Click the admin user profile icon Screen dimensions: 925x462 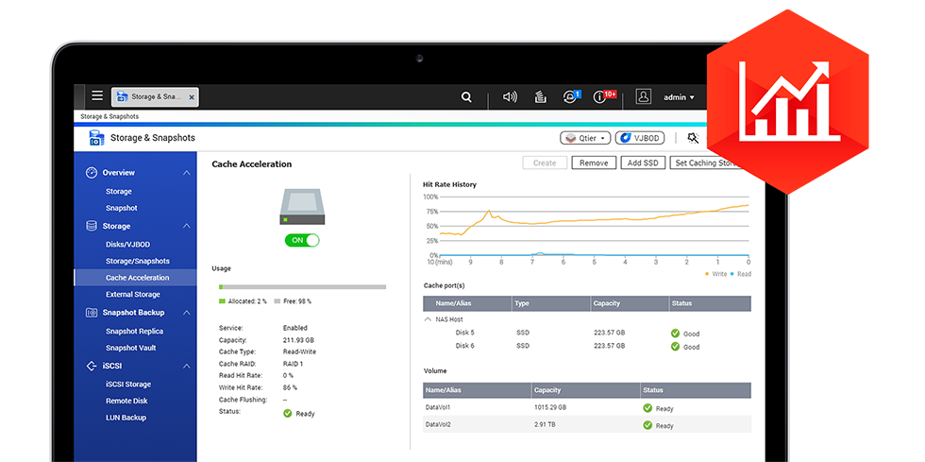pos(644,96)
